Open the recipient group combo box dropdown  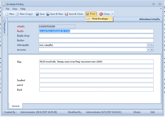tap(148, 45)
